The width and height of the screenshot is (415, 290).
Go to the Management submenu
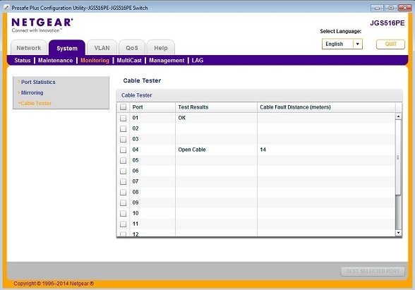[x=167, y=61]
